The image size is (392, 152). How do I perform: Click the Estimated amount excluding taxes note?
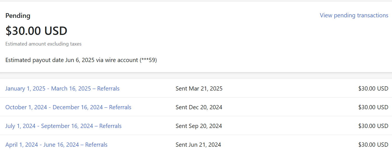pyautogui.click(x=43, y=44)
